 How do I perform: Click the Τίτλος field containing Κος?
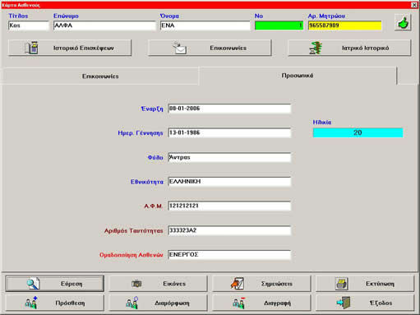click(x=29, y=25)
